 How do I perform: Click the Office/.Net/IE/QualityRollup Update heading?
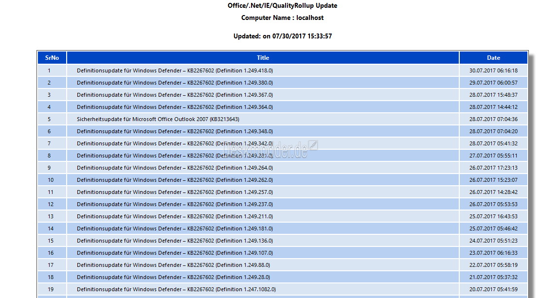click(x=282, y=5)
